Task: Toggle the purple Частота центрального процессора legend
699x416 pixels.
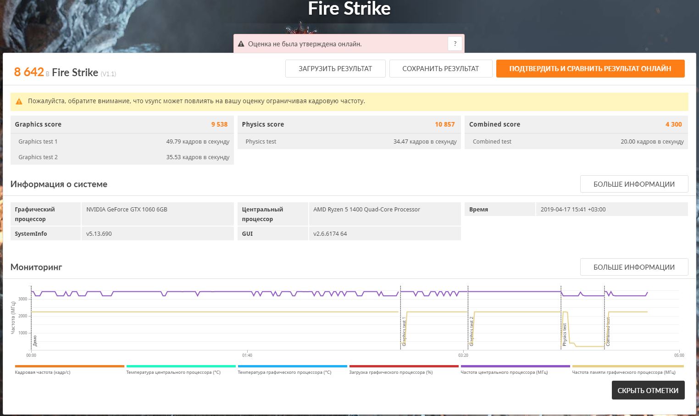Action: (x=515, y=370)
